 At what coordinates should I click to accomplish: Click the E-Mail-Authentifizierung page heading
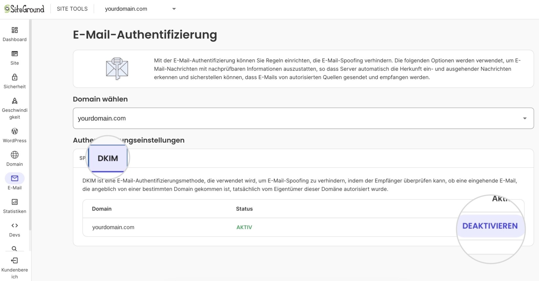(145, 35)
